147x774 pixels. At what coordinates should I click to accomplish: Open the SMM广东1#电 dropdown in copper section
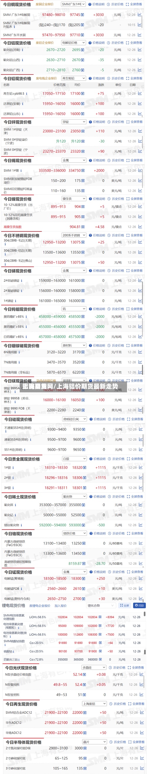coord(73,4)
